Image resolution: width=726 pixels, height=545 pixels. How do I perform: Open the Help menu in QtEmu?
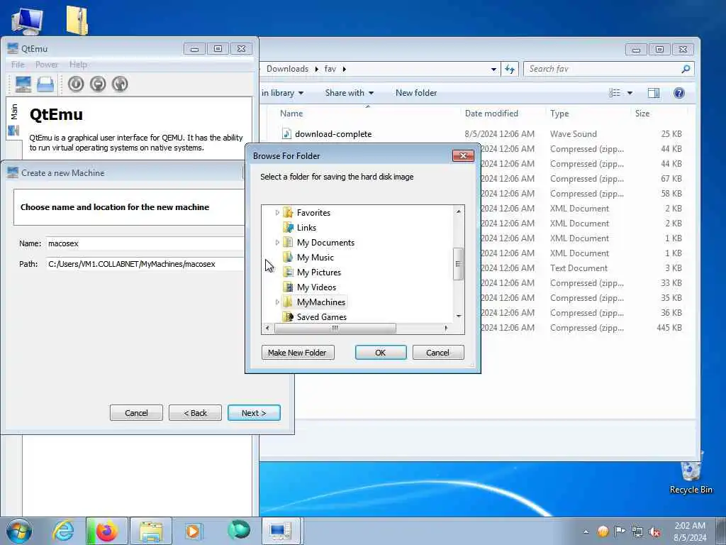click(x=78, y=65)
